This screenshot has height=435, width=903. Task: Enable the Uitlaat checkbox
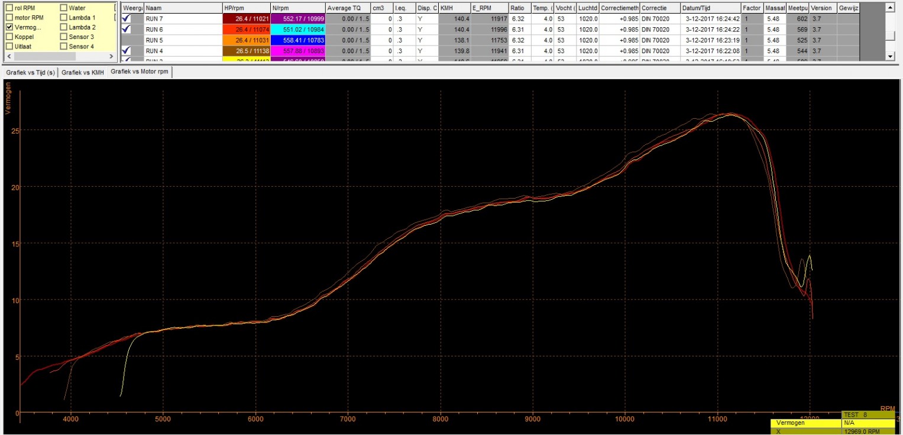[x=9, y=46]
